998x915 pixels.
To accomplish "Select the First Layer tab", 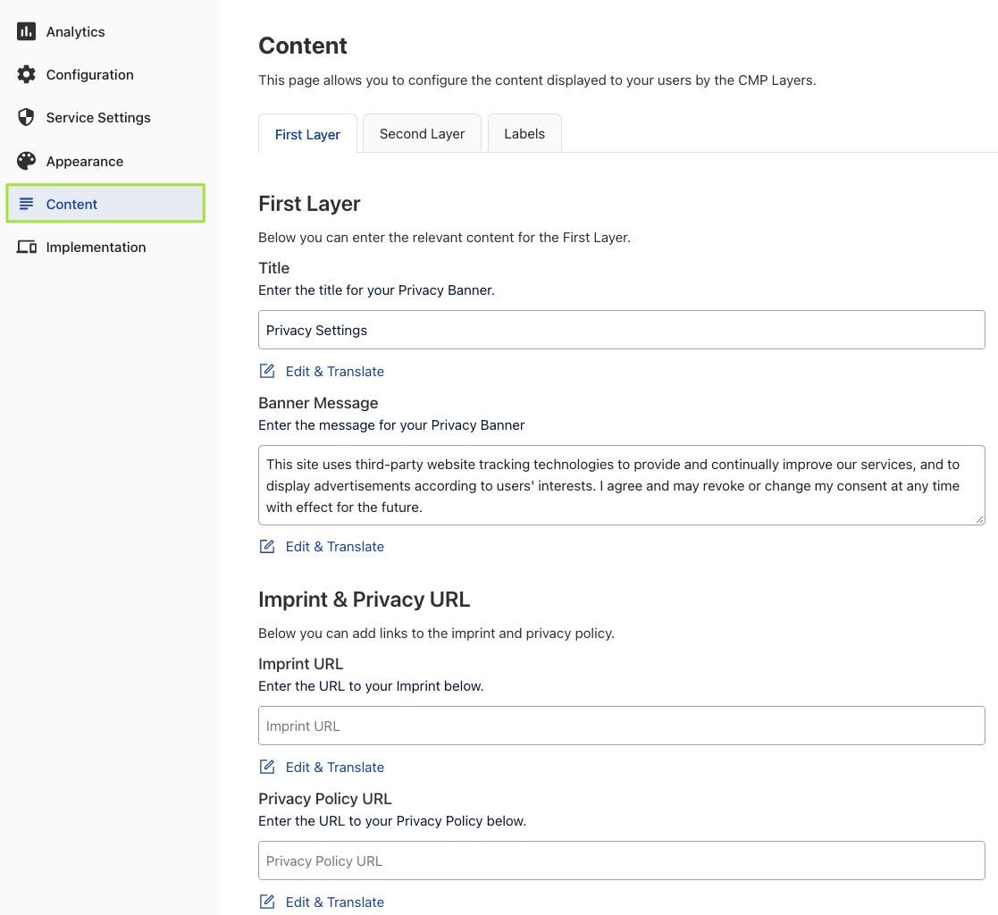I will 307,135.
